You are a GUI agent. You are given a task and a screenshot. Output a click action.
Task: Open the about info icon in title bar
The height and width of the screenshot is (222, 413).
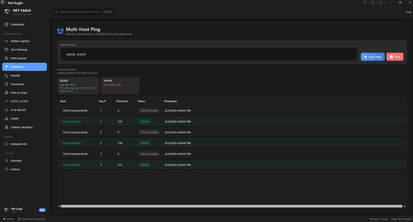381,3
